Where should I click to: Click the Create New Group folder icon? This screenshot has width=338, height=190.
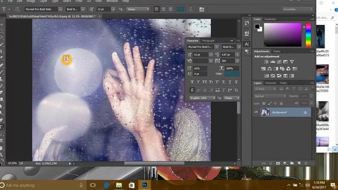292,163
